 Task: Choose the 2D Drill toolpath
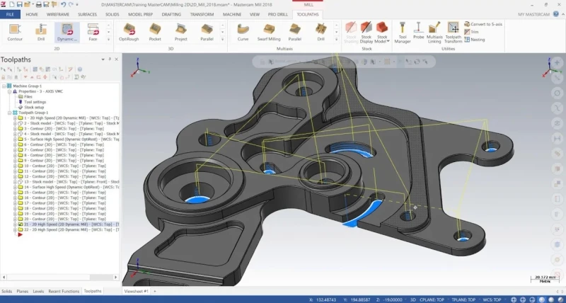[x=41, y=32]
